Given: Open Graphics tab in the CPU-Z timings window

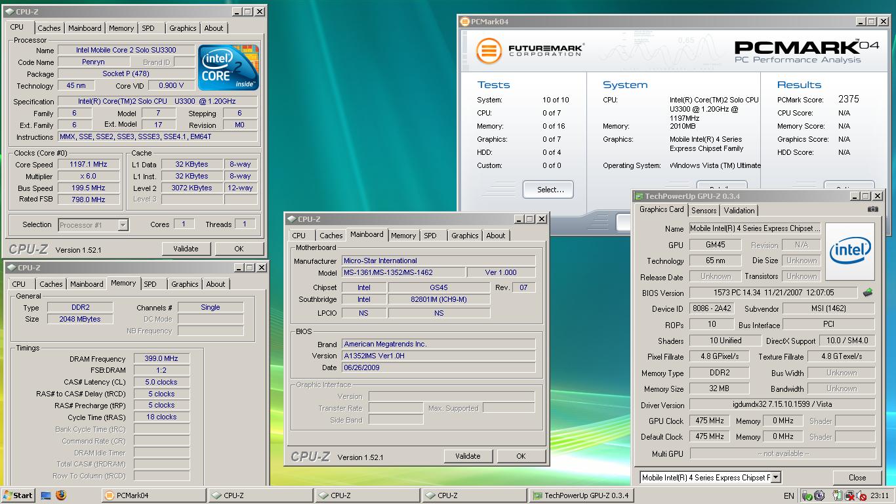Looking at the screenshot, I should pos(184,284).
